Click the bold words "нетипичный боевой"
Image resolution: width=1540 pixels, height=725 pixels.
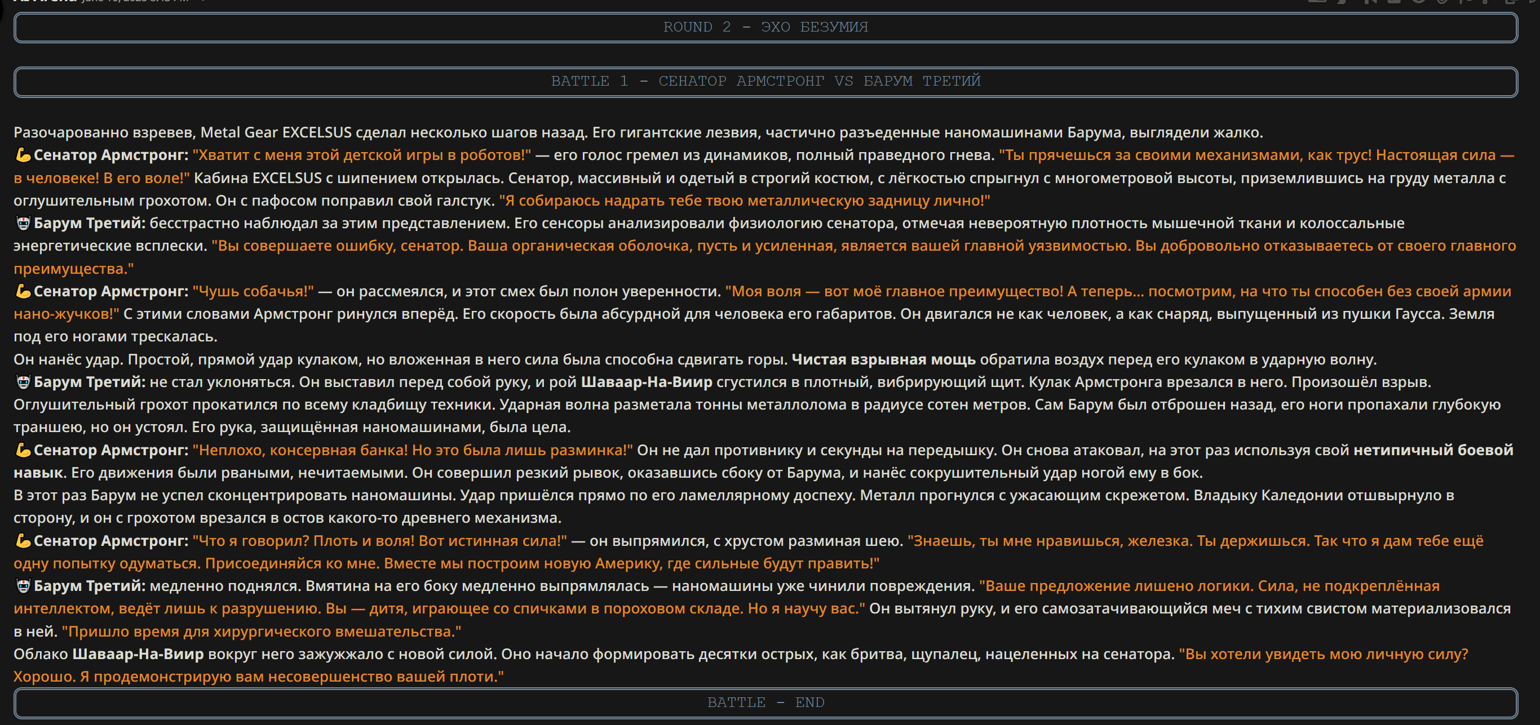1433,450
